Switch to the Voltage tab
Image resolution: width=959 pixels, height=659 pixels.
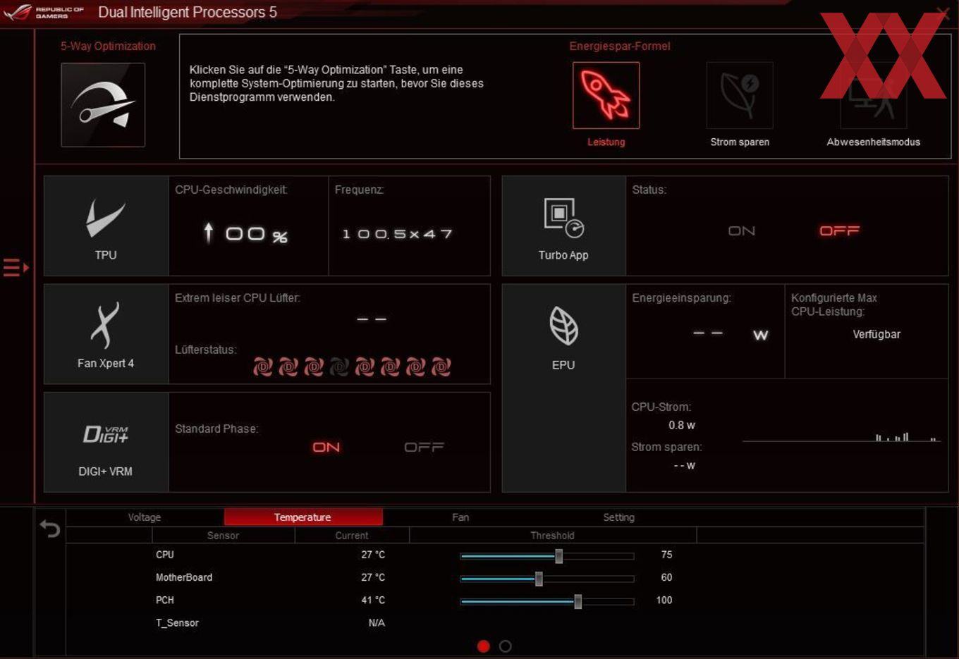[x=145, y=517]
